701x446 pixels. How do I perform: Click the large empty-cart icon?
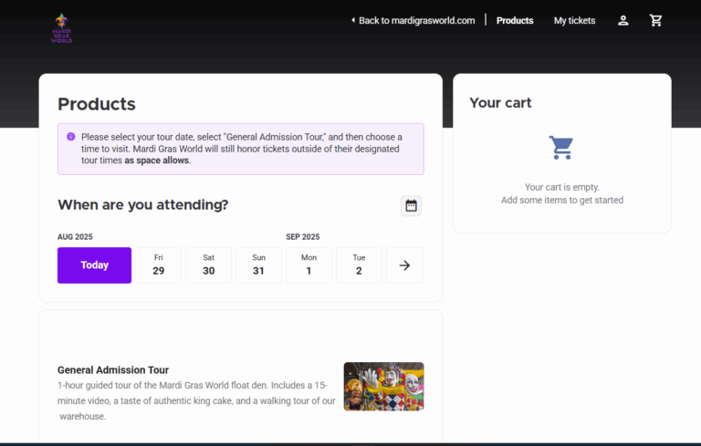pos(561,147)
